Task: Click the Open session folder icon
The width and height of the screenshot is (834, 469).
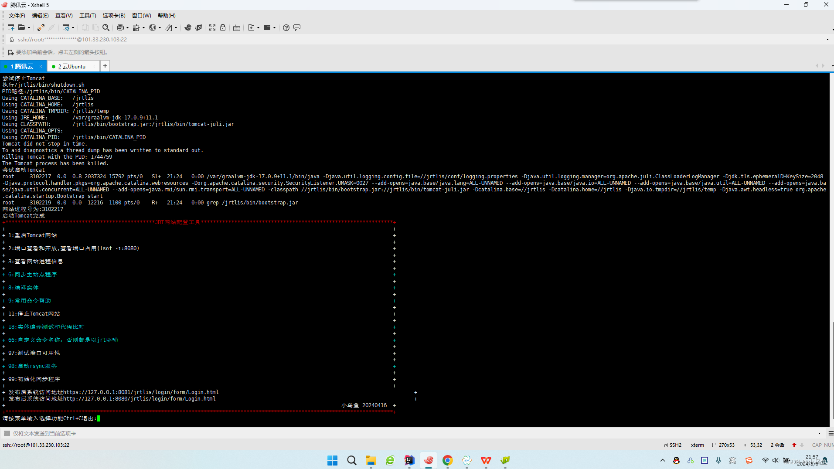Action: tap(21, 27)
